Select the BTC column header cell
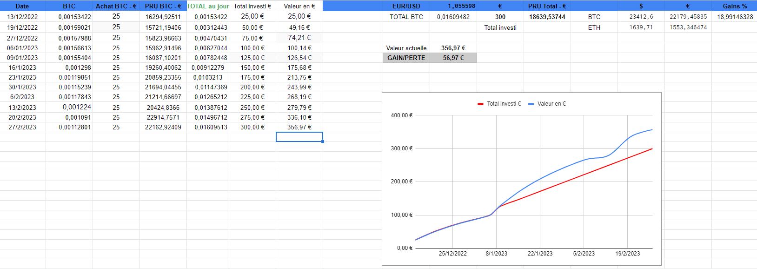757x269 pixels. 69,6
